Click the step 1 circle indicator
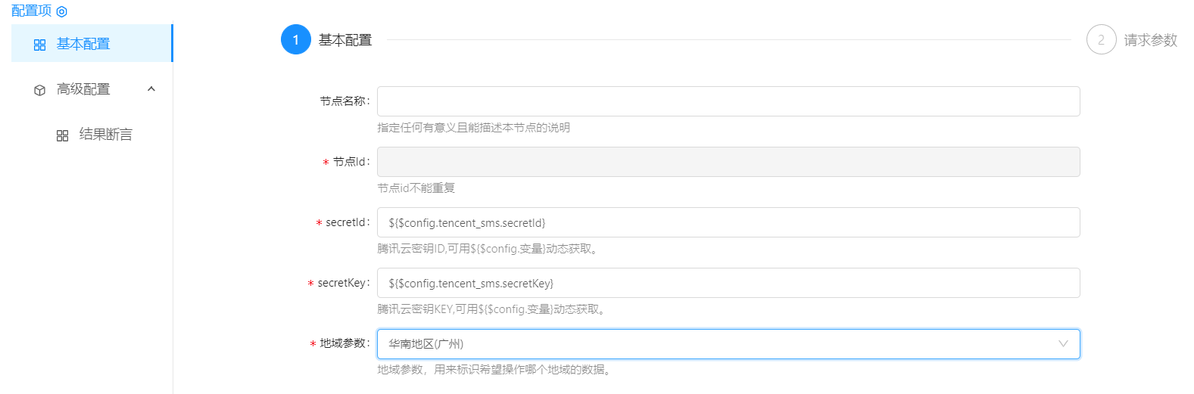Viewport: 1194px width, 394px height. (295, 40)
